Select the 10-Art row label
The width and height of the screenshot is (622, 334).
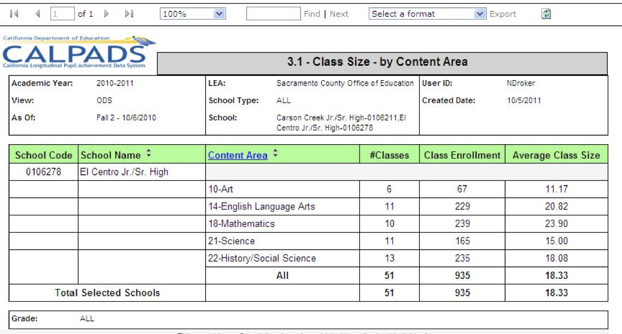coord(221,189)
